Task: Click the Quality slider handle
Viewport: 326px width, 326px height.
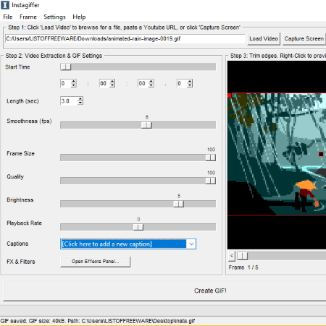Action: [x=210, y=181]
